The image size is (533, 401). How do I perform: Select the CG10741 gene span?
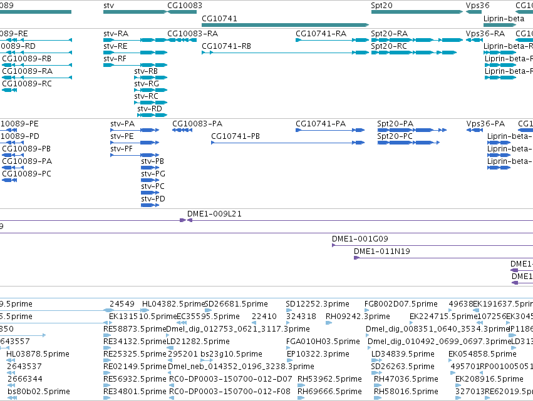click(x=285, y=25)
